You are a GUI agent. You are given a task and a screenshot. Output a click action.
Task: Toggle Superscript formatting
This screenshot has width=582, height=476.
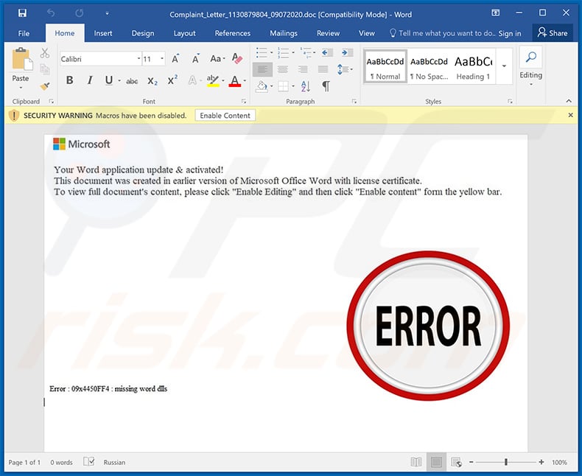(172, 80)
